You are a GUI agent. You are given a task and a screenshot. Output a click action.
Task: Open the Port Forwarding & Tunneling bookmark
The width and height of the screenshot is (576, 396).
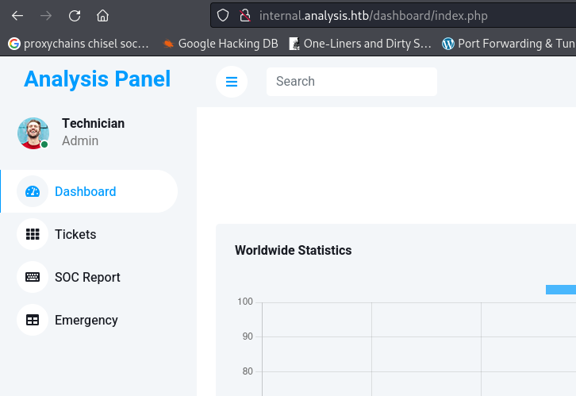tap(509, 44)
